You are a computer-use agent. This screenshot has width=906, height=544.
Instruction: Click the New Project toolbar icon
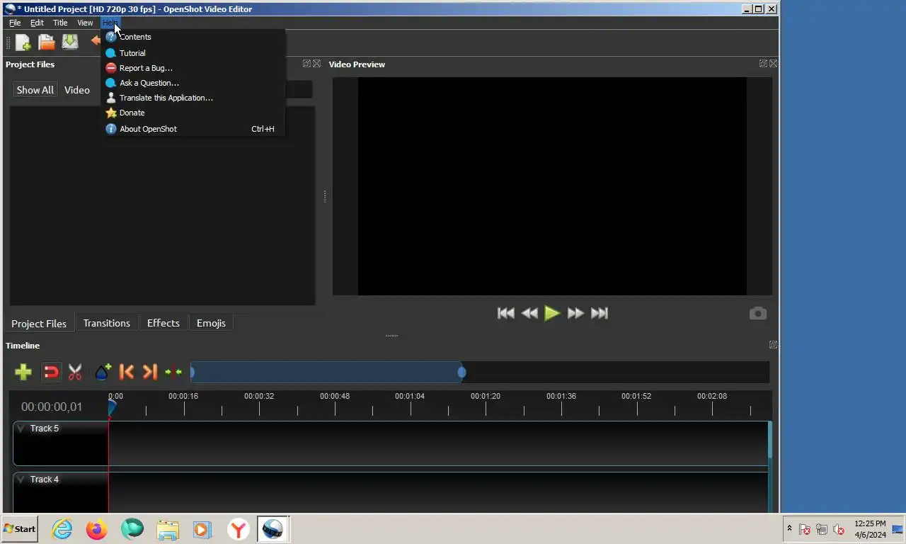pyautogui.click(x=23, y=42)
